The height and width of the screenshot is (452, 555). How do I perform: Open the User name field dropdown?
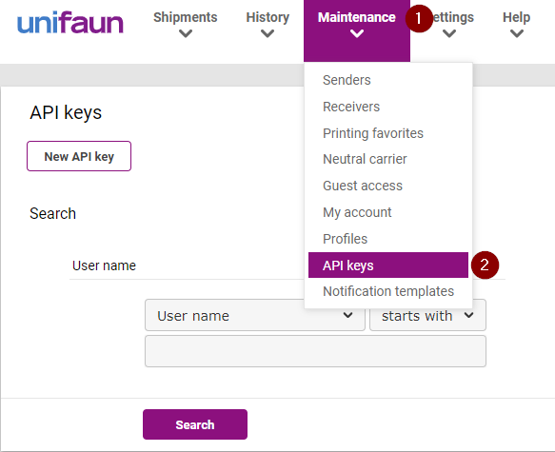point(255,315)
